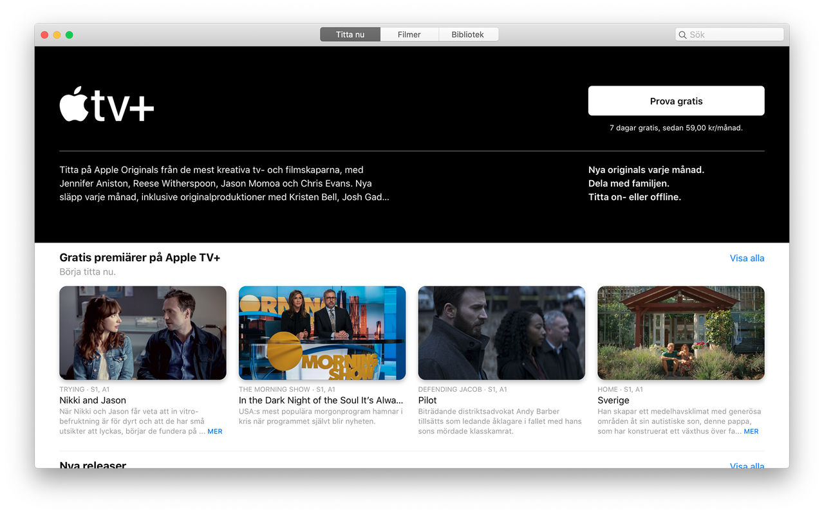Click the 7 dagar gratis price text
Screen dimensions: 824x514
[676, 128]
